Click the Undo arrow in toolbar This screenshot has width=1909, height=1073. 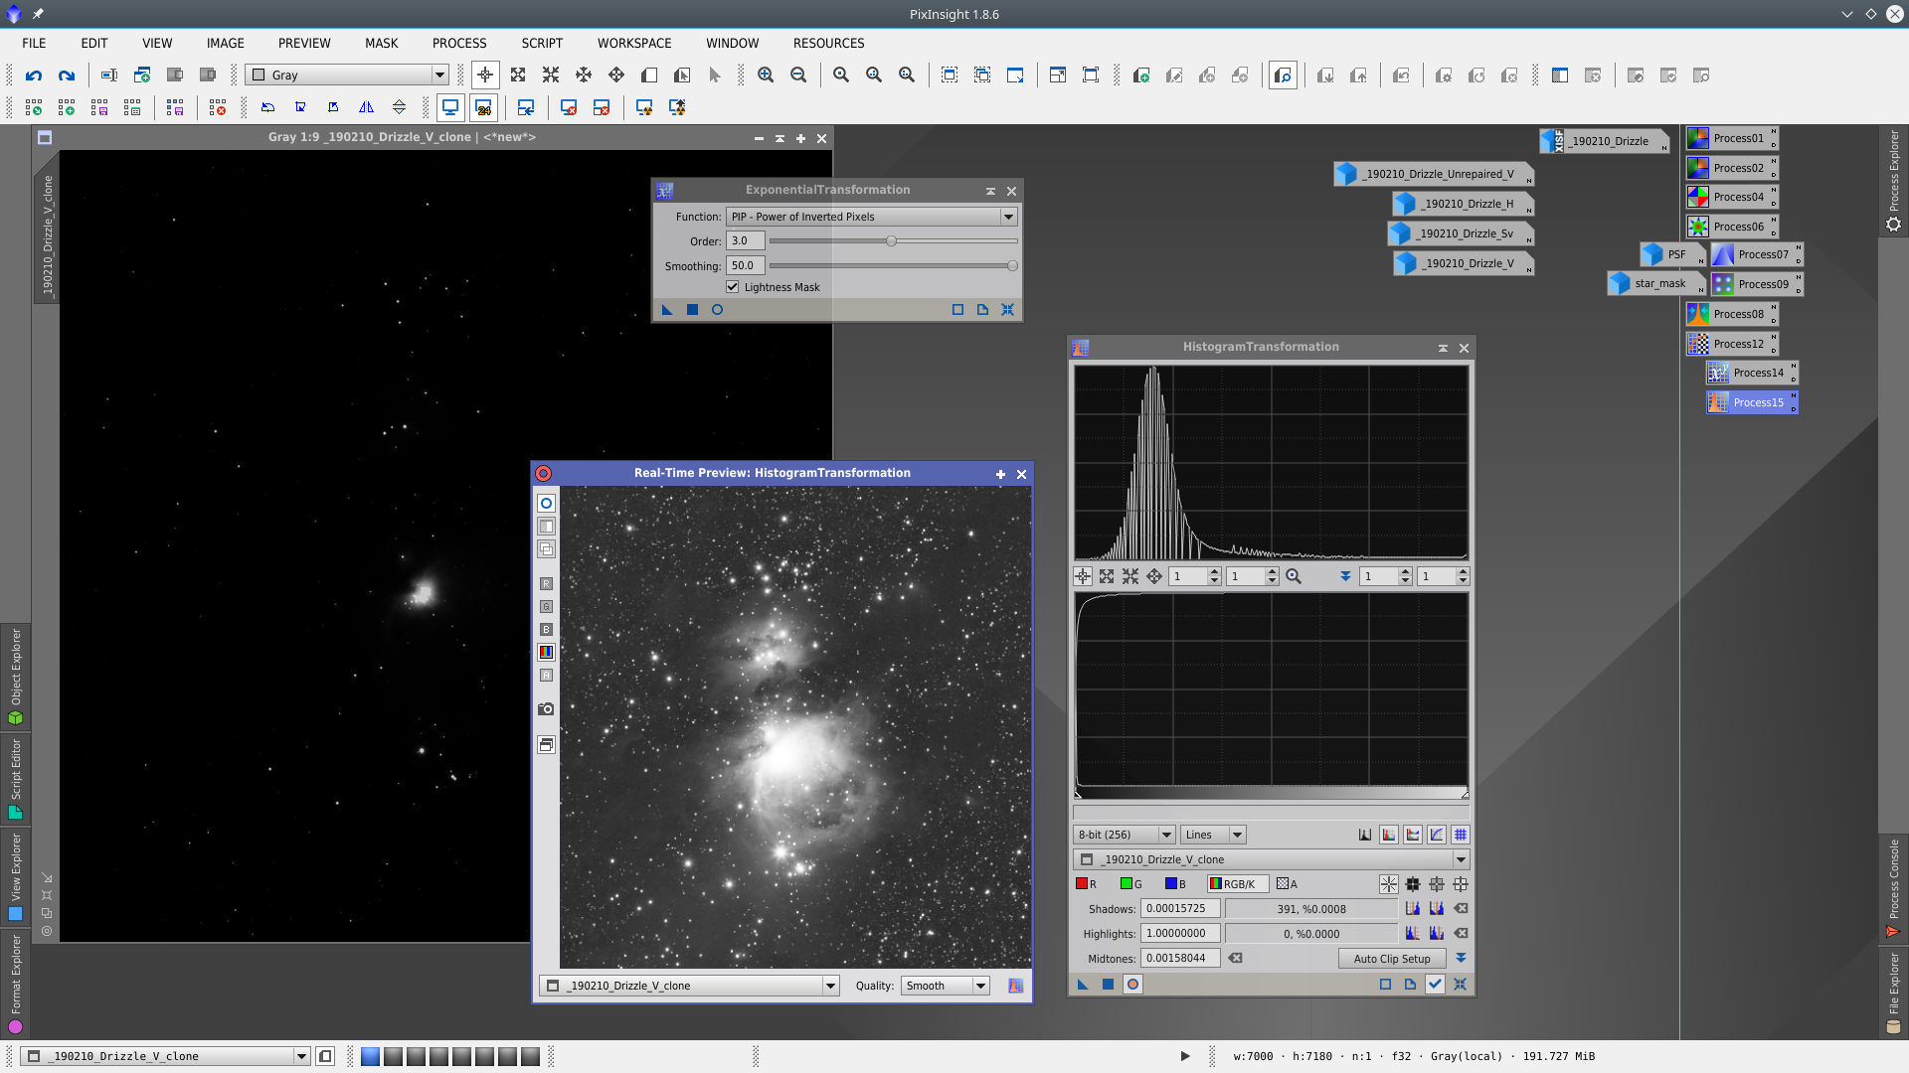(34, 76)
